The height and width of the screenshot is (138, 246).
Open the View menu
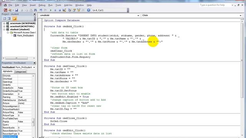24,5
